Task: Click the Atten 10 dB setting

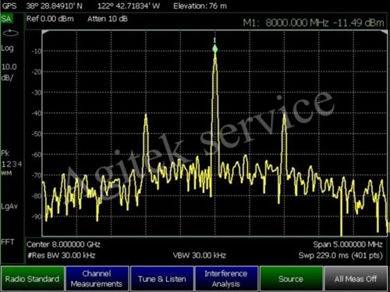Action: (108, 19)
